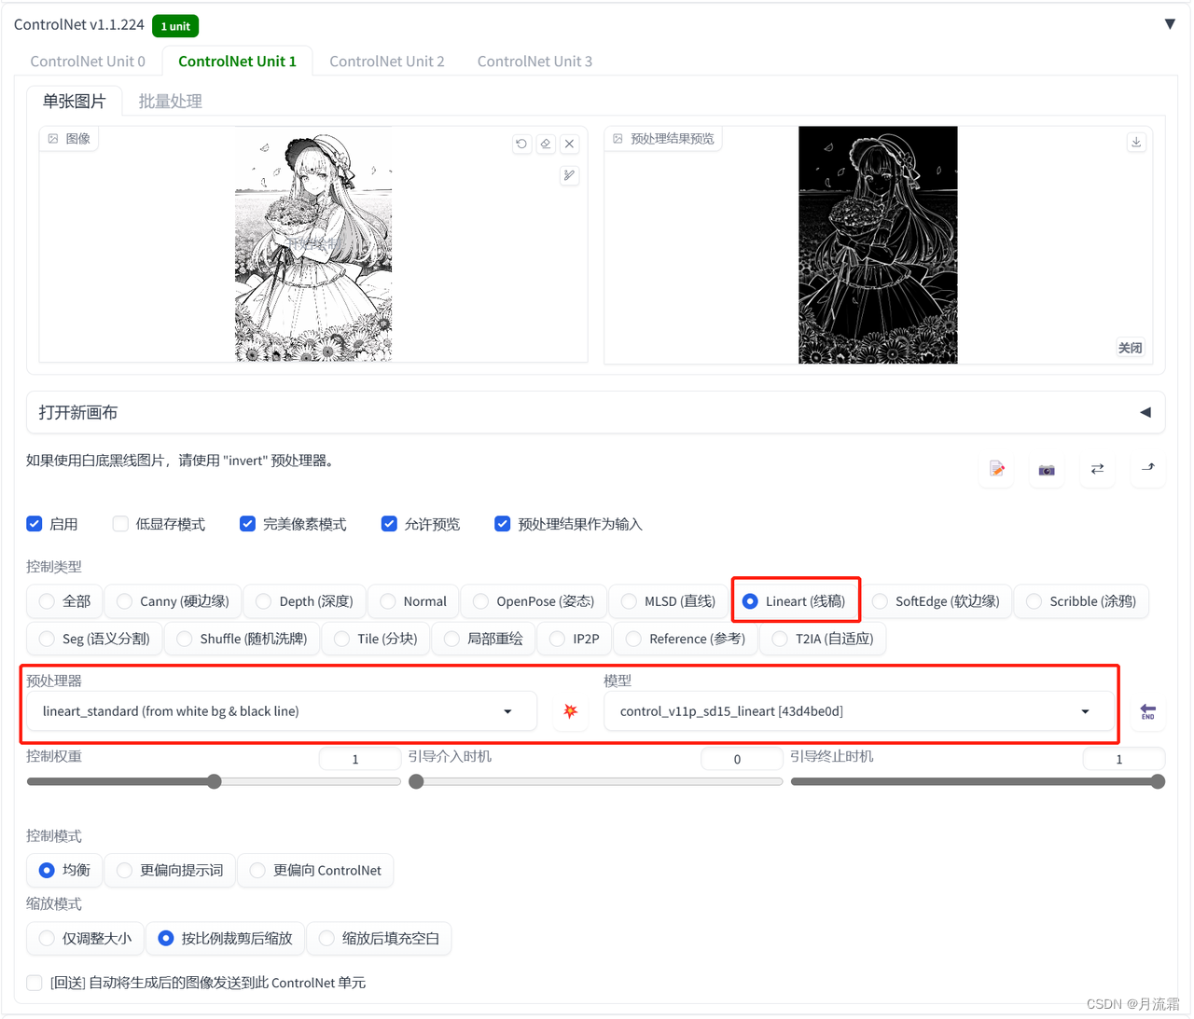Remove the uploaded input image

point(569,144)
